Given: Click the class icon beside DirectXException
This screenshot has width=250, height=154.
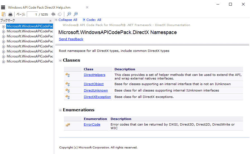Looking at the screenshot, I should click(68, 97).
